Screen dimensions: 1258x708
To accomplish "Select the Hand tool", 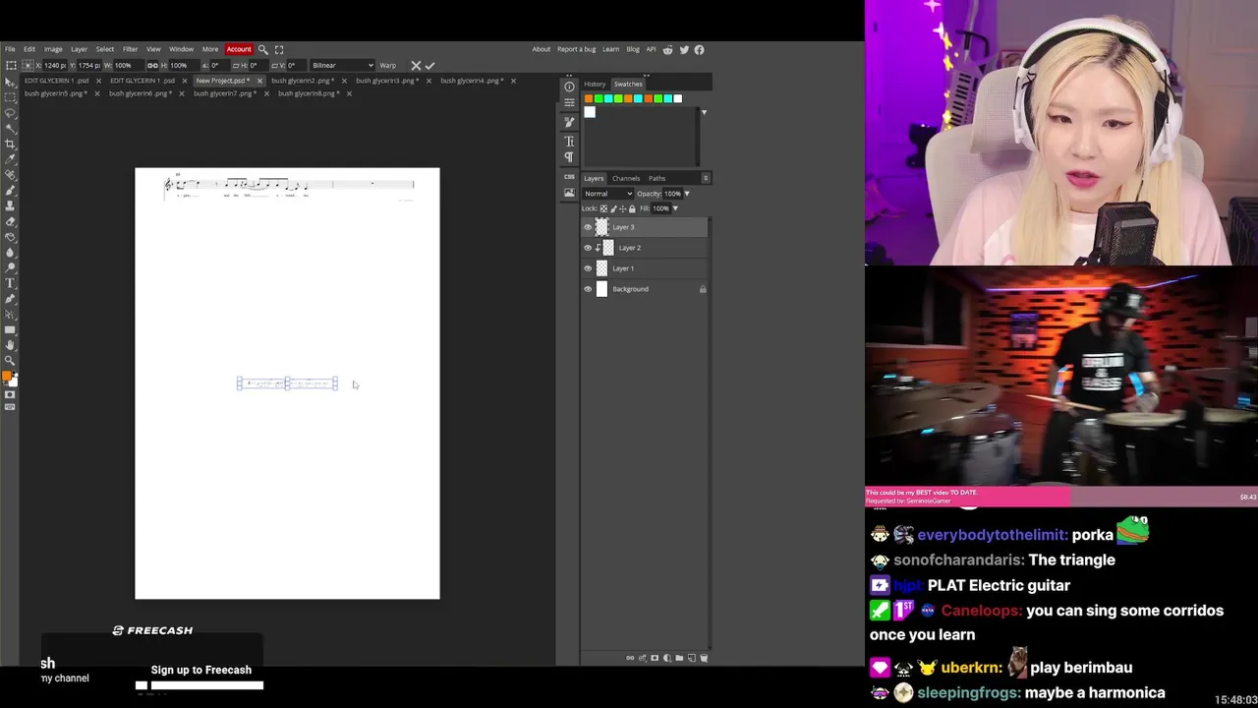I will [x=10, y=345].
